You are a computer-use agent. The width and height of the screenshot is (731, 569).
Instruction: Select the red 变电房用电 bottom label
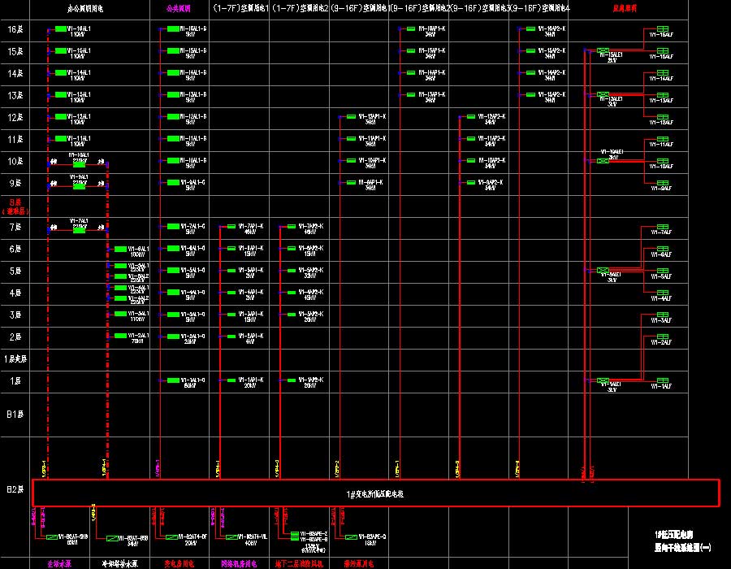179,563
